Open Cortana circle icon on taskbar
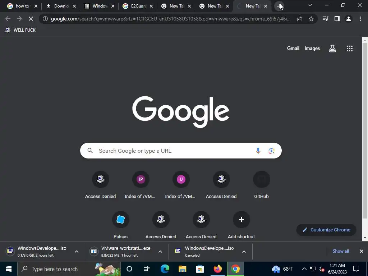This screenshot has height=276, width=368. [x=129, y=269]
